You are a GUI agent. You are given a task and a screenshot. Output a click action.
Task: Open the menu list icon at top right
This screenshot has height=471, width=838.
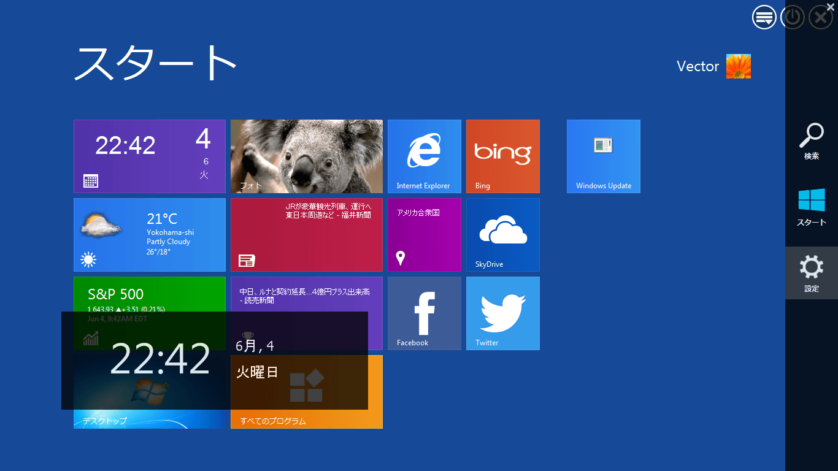point(764,17)
